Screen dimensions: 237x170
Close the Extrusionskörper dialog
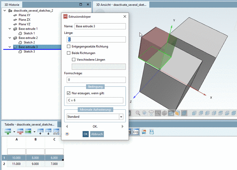[125, 16]
